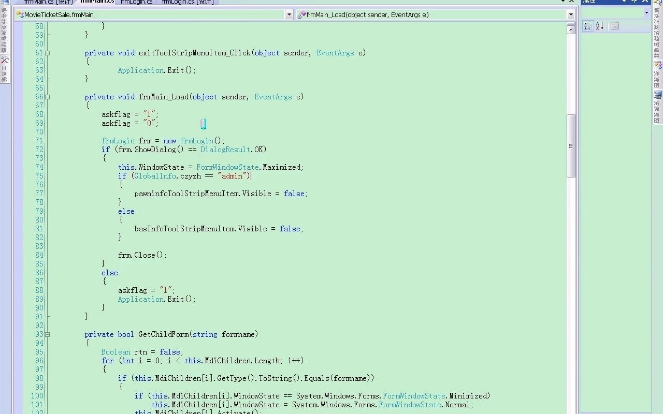Click the editor scrollbar up arrow

click(x=571, y=29)
